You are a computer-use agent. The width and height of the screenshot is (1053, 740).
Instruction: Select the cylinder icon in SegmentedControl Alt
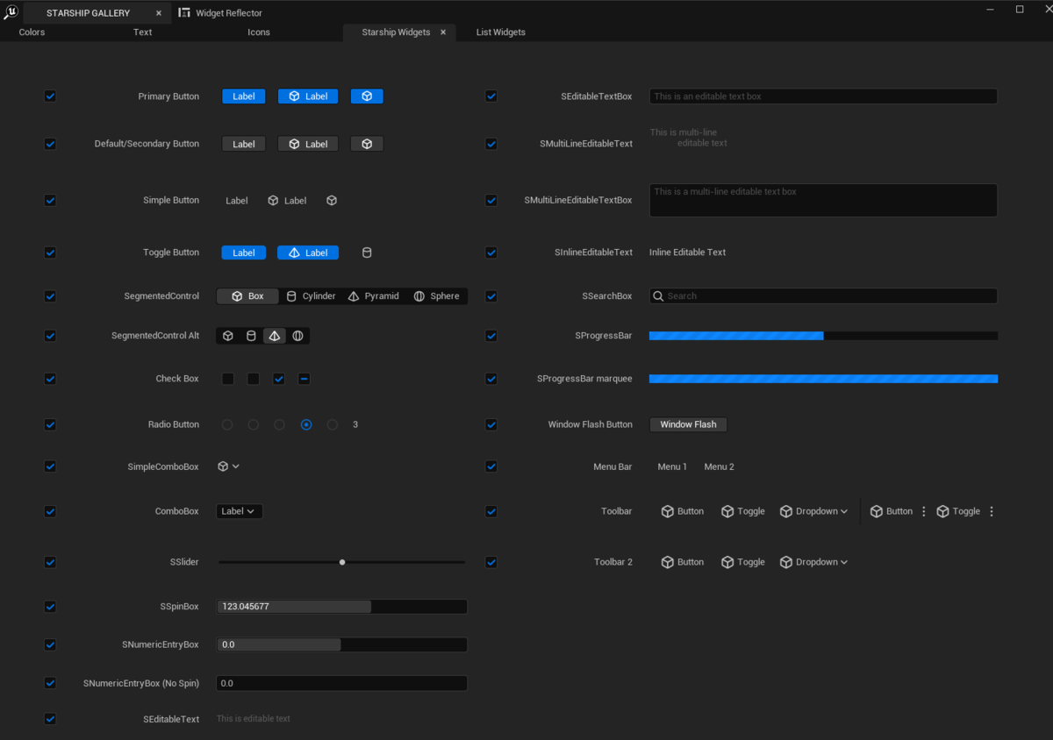coord(251,336)
